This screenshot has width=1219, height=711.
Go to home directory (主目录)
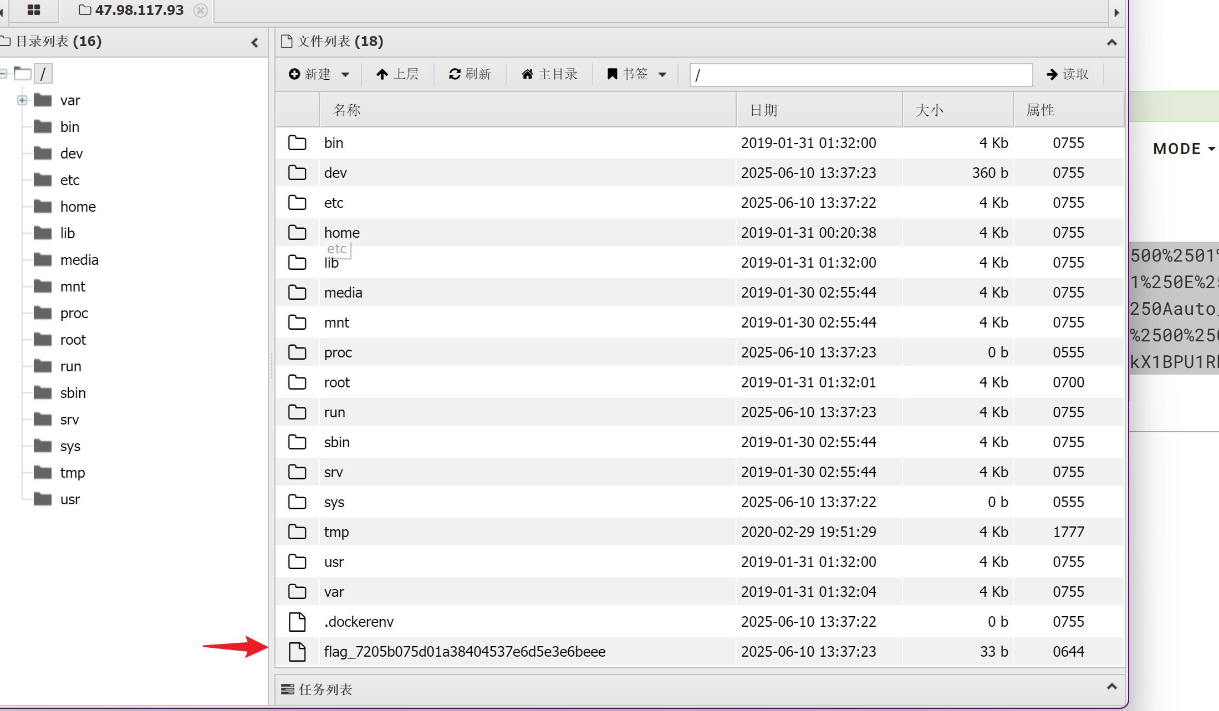(x=549, y=74)
